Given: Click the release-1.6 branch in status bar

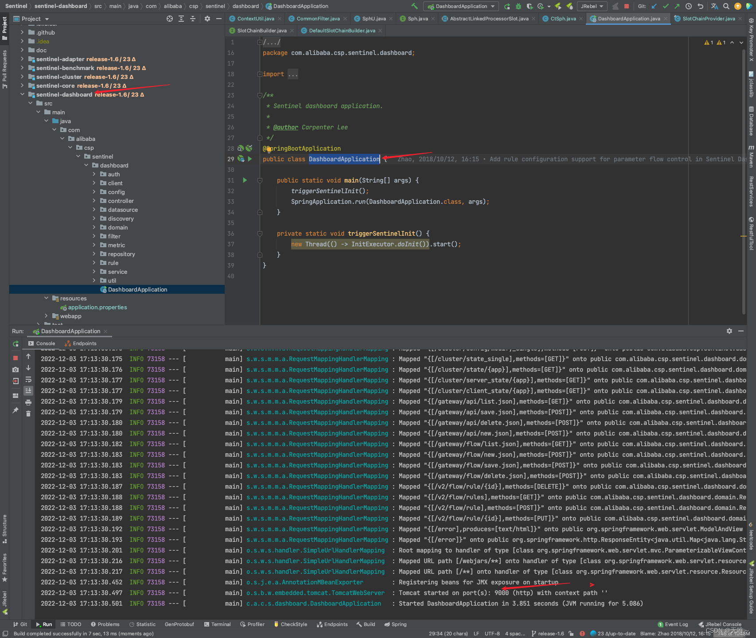Looking at the screenshot, I should (x=548, y=634).
